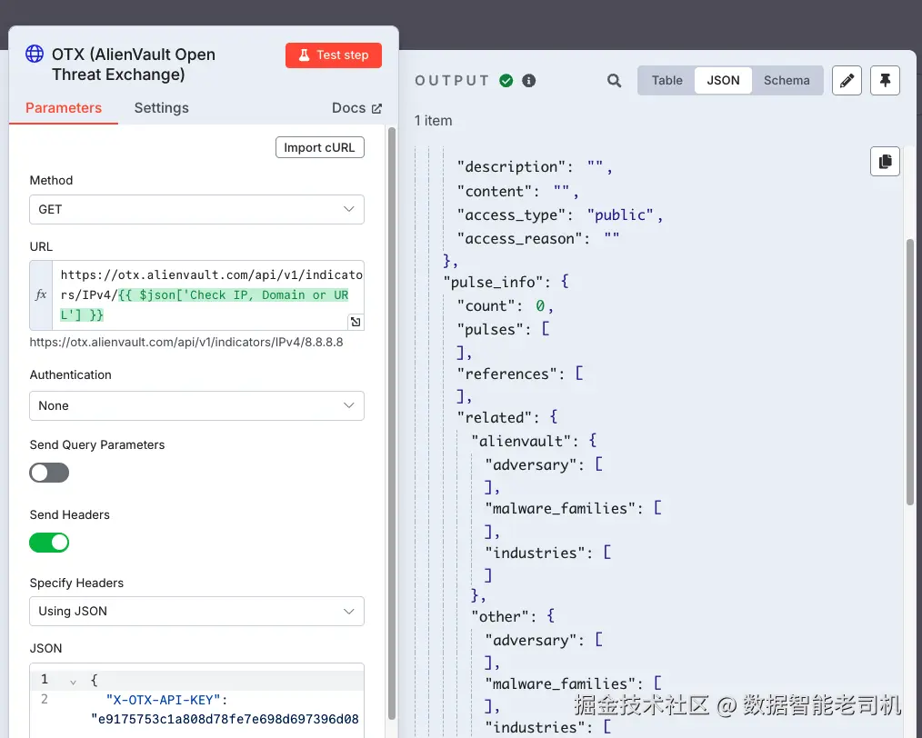This screenshot has width=922, height=738.
Task: Click the fx expression toggle for URL
Action: click(41, 295)
